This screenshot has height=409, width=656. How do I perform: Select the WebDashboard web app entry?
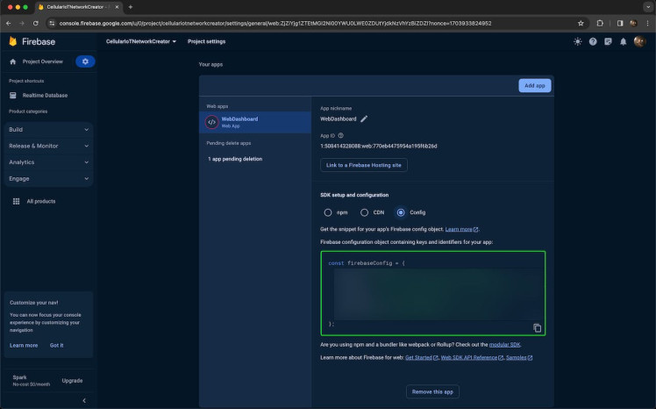click(x=256, y=122)
